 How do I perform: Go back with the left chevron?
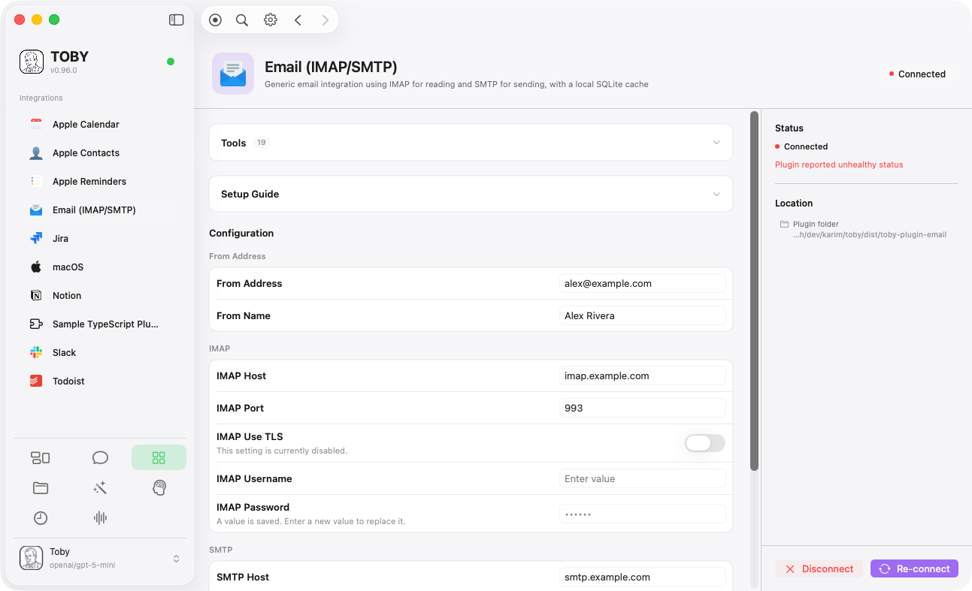[x=298, y=20]
